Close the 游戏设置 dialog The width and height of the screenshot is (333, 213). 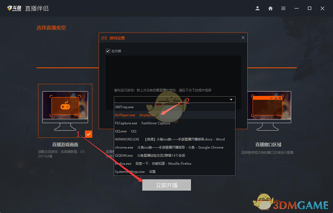(x=243, y=37)
